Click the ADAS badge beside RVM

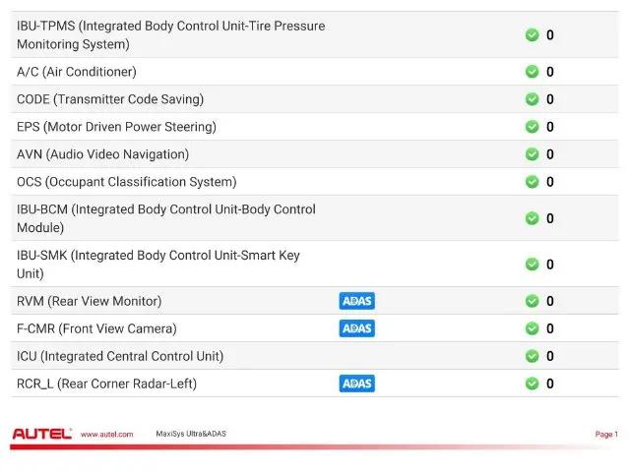[356, 301]
